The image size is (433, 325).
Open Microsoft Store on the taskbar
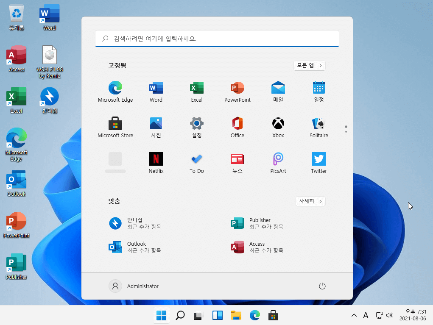pyautogui.click(x=273, y=315)
